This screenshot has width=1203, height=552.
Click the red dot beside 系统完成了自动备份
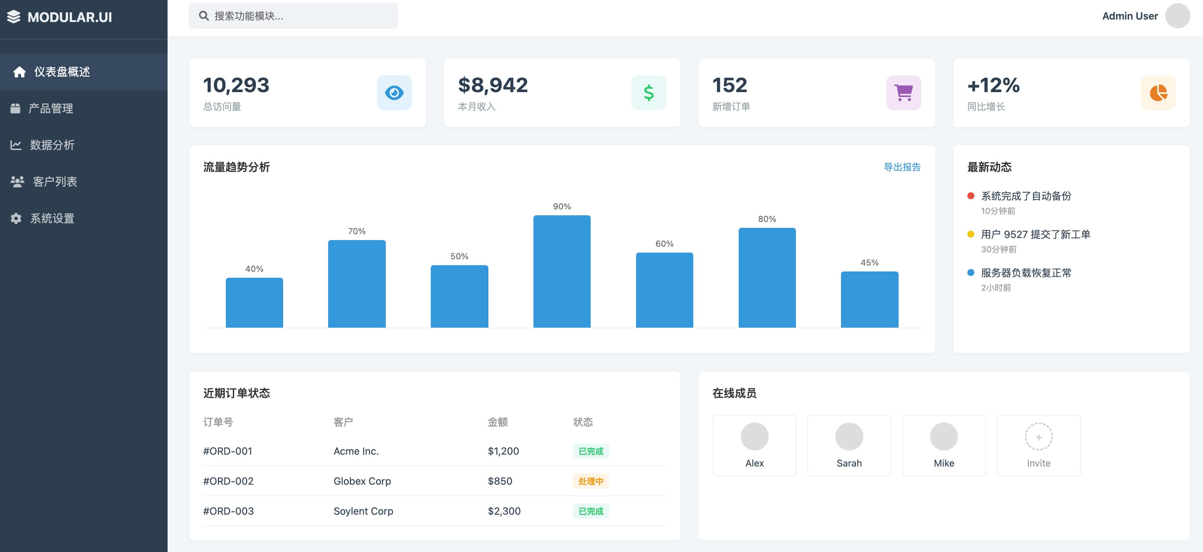(970, 196)
